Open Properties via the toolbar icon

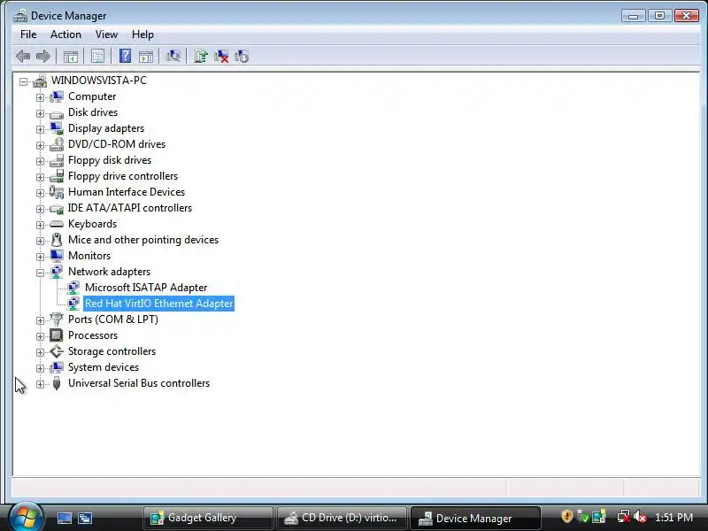[98, 57]
